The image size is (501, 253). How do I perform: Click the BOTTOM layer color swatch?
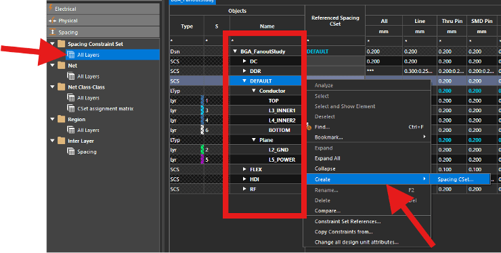click(202, 130)
